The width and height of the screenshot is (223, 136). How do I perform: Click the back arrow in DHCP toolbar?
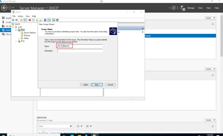pyautogui.click(x=13, y=20)
